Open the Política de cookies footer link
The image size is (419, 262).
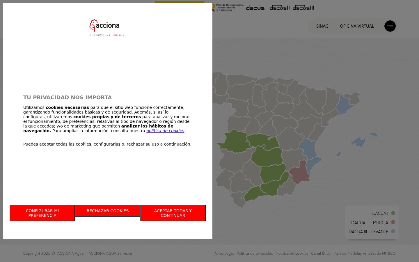click(x=292, y=254)
